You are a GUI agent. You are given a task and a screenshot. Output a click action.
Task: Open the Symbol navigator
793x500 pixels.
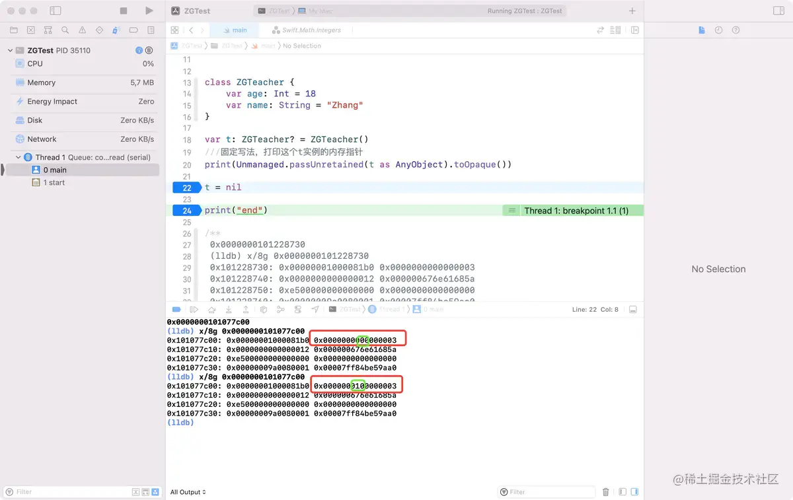coord(48,30)
